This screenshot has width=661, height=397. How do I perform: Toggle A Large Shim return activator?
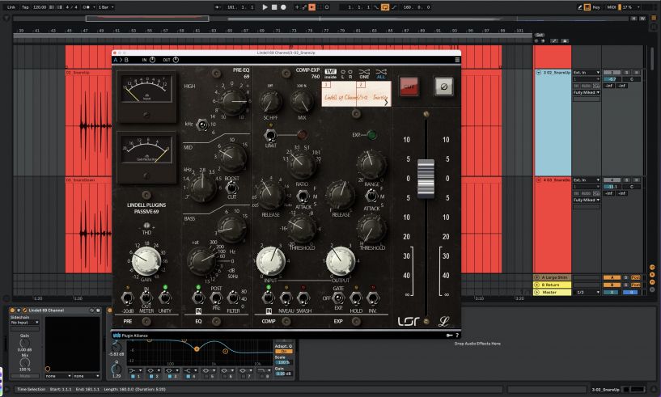tap(612, 277)
